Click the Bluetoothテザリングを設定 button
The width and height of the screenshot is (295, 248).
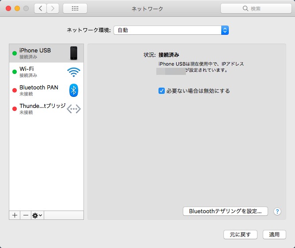click(x=225, y=211)
